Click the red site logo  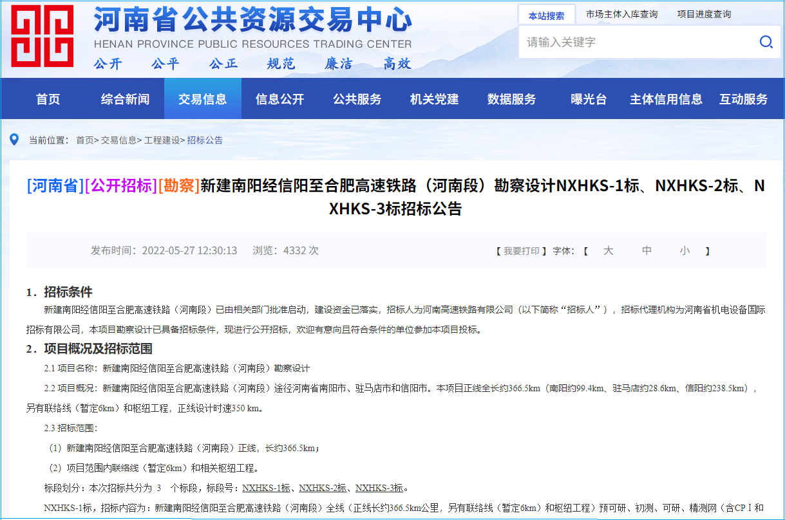pyautogui.click(x=43, y=36)
